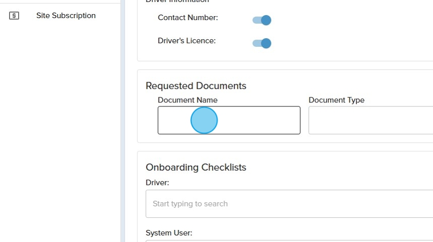Screen dimensions: 433x242
Task: Disable the Contact Number toggle
Action: tap(262, 20)
